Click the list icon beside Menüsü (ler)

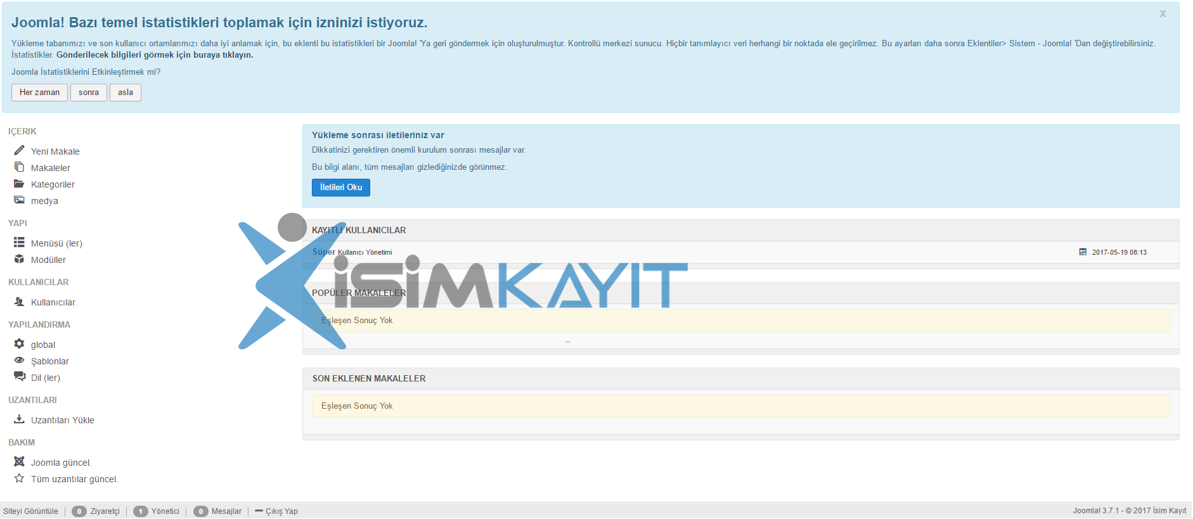[x=19, y=243]
